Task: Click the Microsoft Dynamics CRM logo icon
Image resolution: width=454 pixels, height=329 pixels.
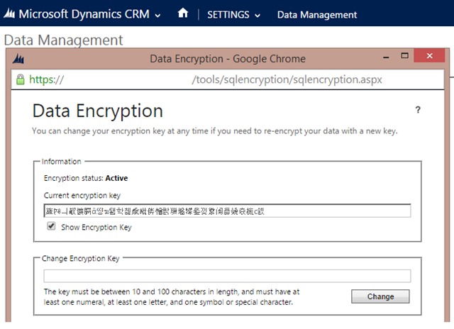Action: click(11, 14)
